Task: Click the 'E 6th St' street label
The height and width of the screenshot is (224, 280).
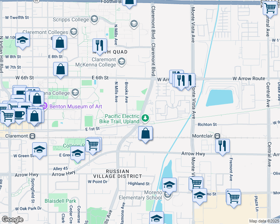Action: click(100, 78)
